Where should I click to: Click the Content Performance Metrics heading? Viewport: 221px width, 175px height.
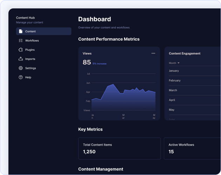109,39
